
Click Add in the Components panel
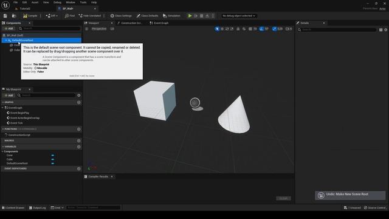[x=9, y=29]
